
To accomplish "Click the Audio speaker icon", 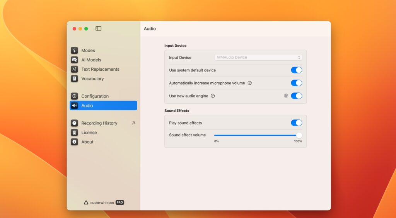I will tap(74, 106).
